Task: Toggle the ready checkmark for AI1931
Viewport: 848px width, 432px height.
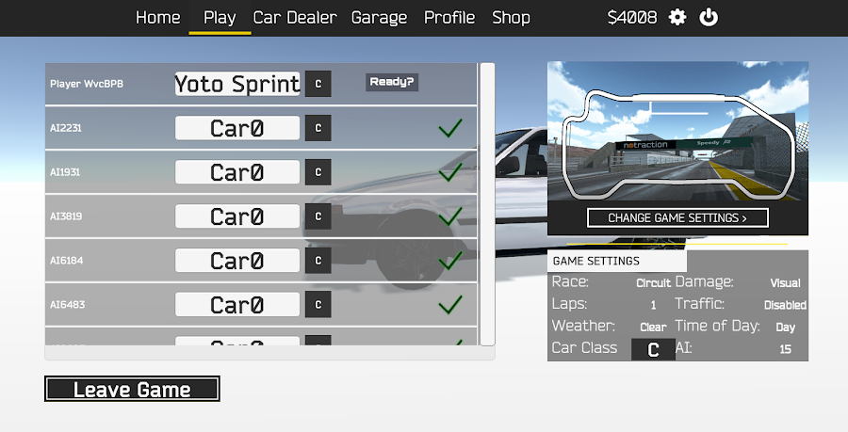Action: (x=450, y=172)
